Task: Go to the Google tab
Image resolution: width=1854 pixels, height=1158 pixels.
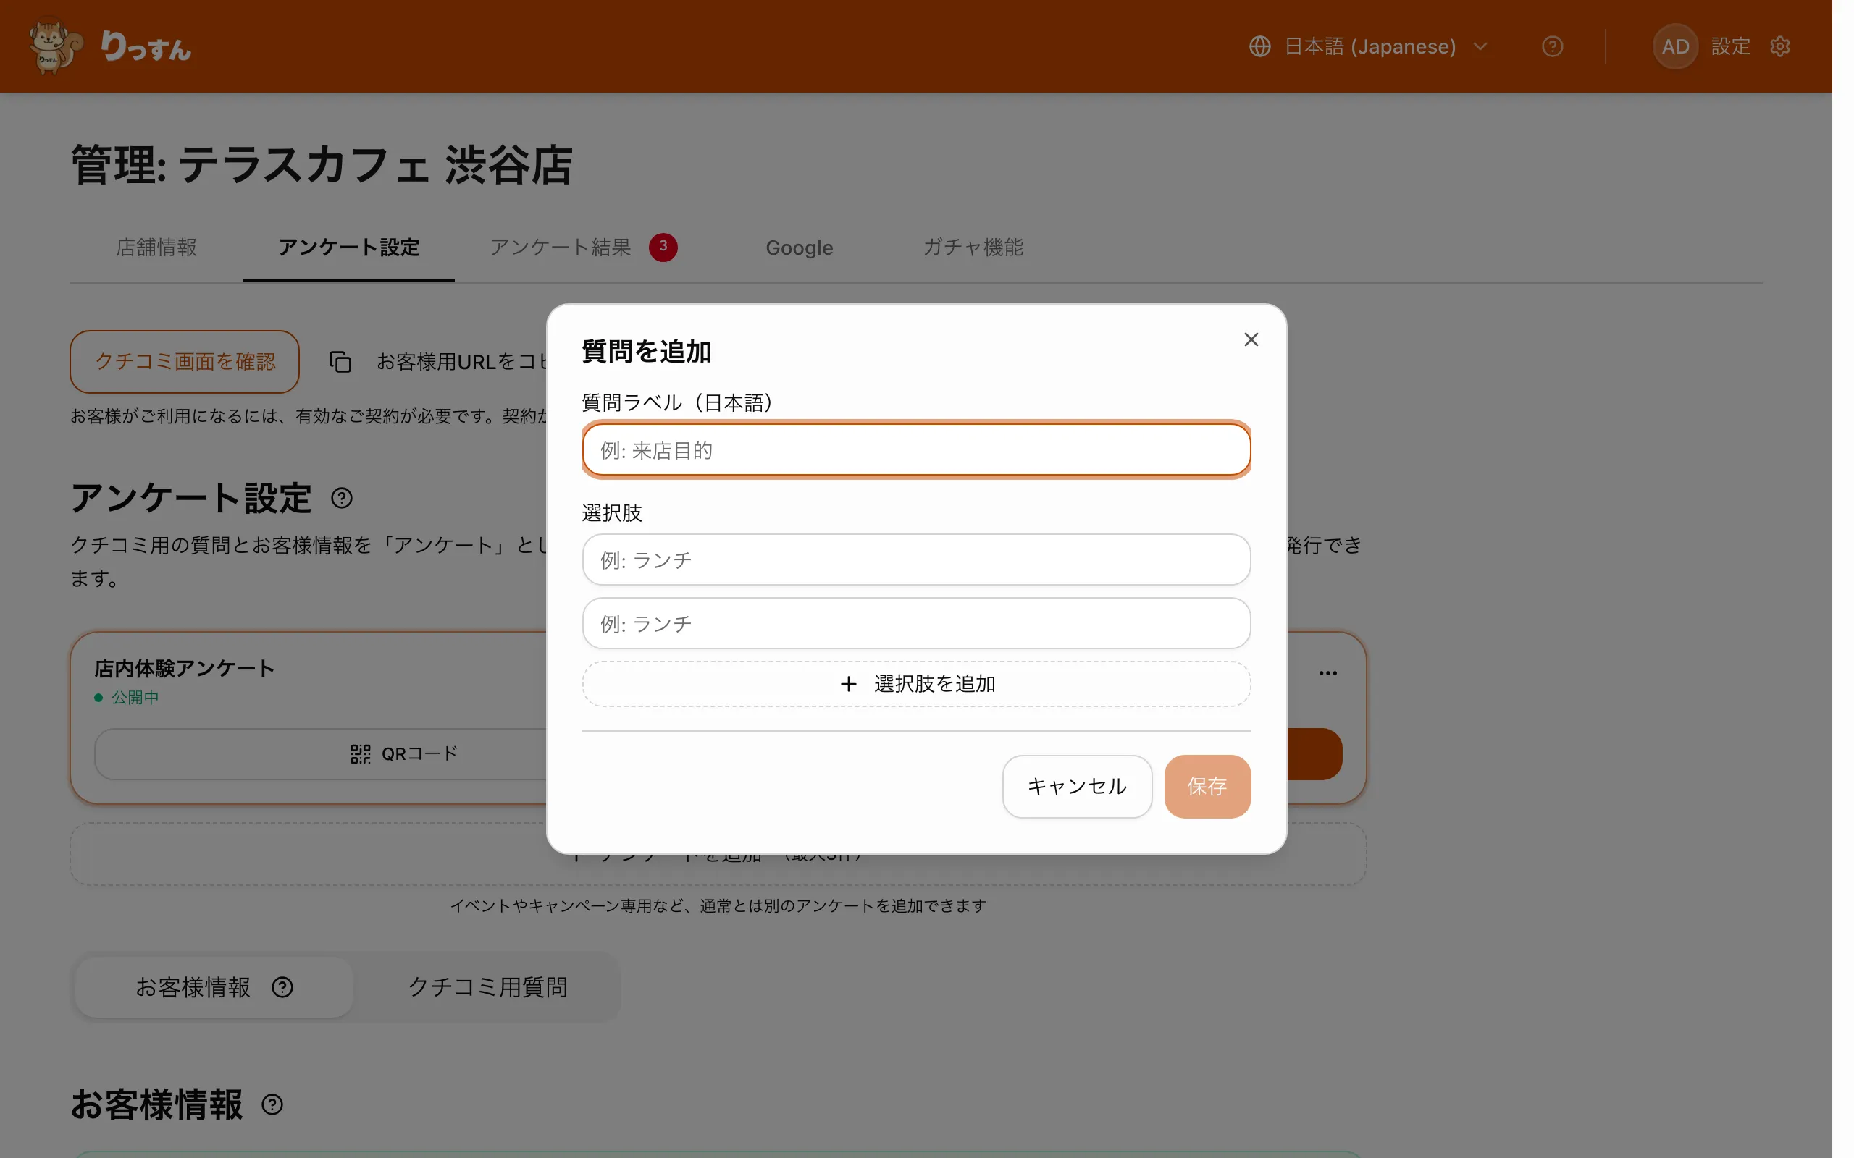Action: coord(799,248)
